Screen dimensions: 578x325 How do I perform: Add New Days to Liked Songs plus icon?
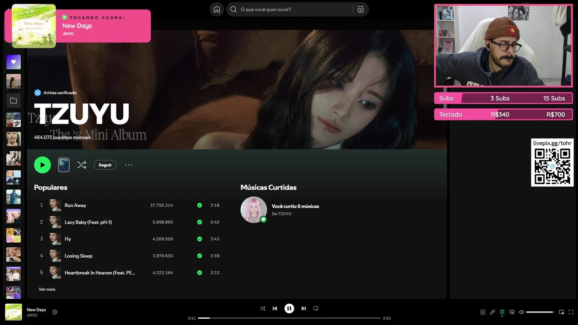tap(55, 312)
